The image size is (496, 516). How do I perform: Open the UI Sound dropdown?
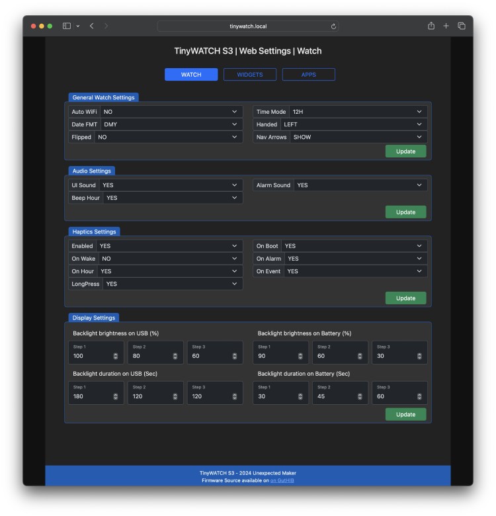(x=171, y=185)
